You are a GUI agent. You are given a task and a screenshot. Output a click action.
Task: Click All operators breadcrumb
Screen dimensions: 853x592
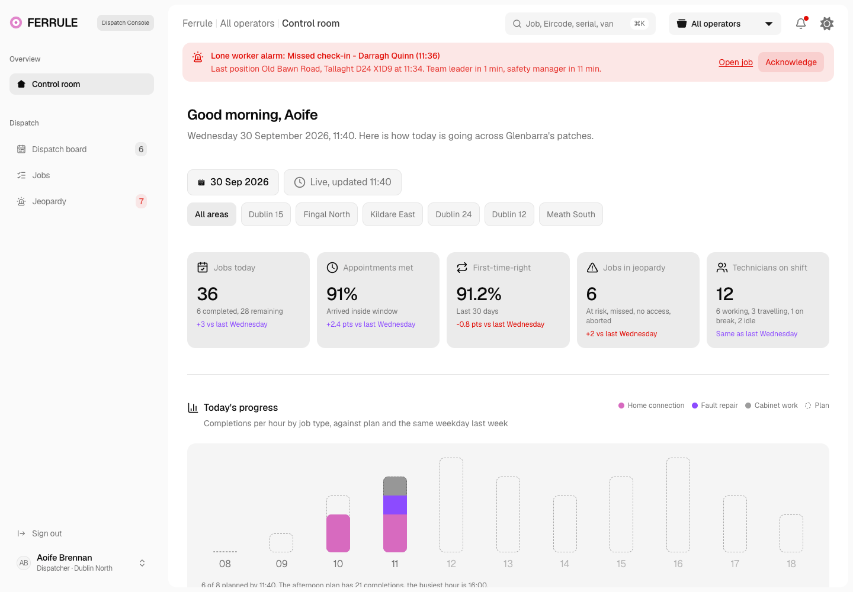(x=247, y=23)
